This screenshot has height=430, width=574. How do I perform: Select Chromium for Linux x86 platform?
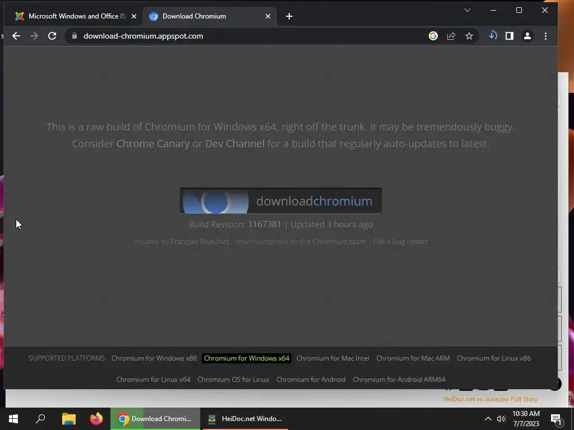[493, 358]
